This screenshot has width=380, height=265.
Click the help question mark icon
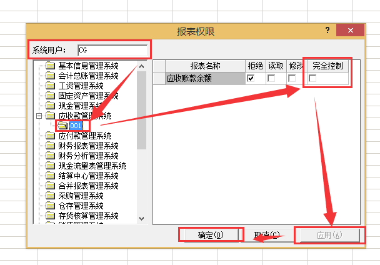click(x=327, y=31)
